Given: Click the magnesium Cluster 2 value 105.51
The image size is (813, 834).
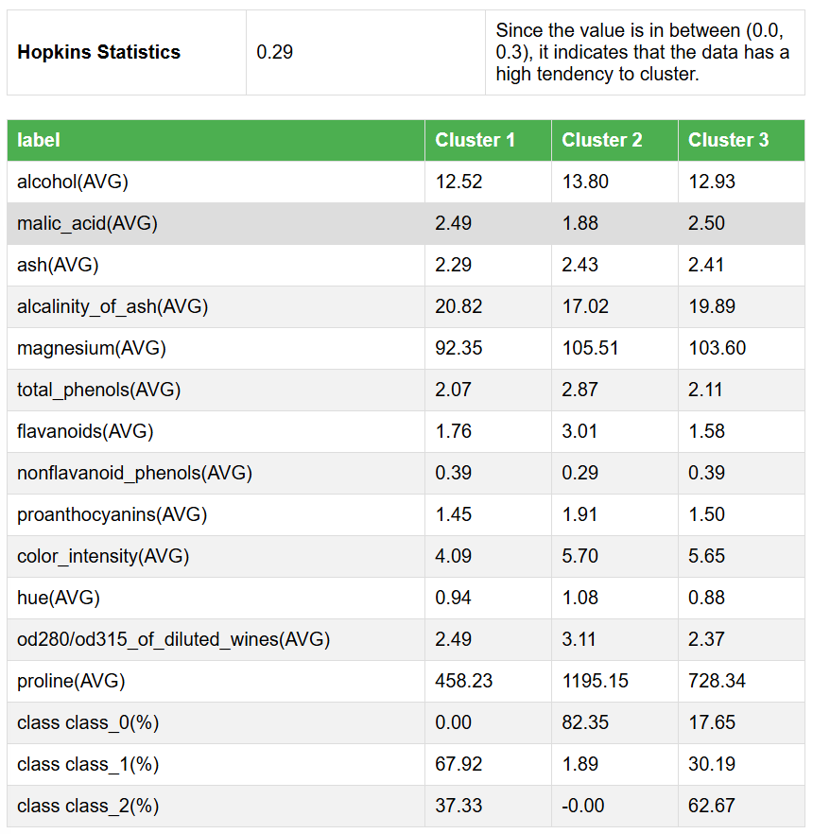Looking at the screenshot, I should pos(590,348).
